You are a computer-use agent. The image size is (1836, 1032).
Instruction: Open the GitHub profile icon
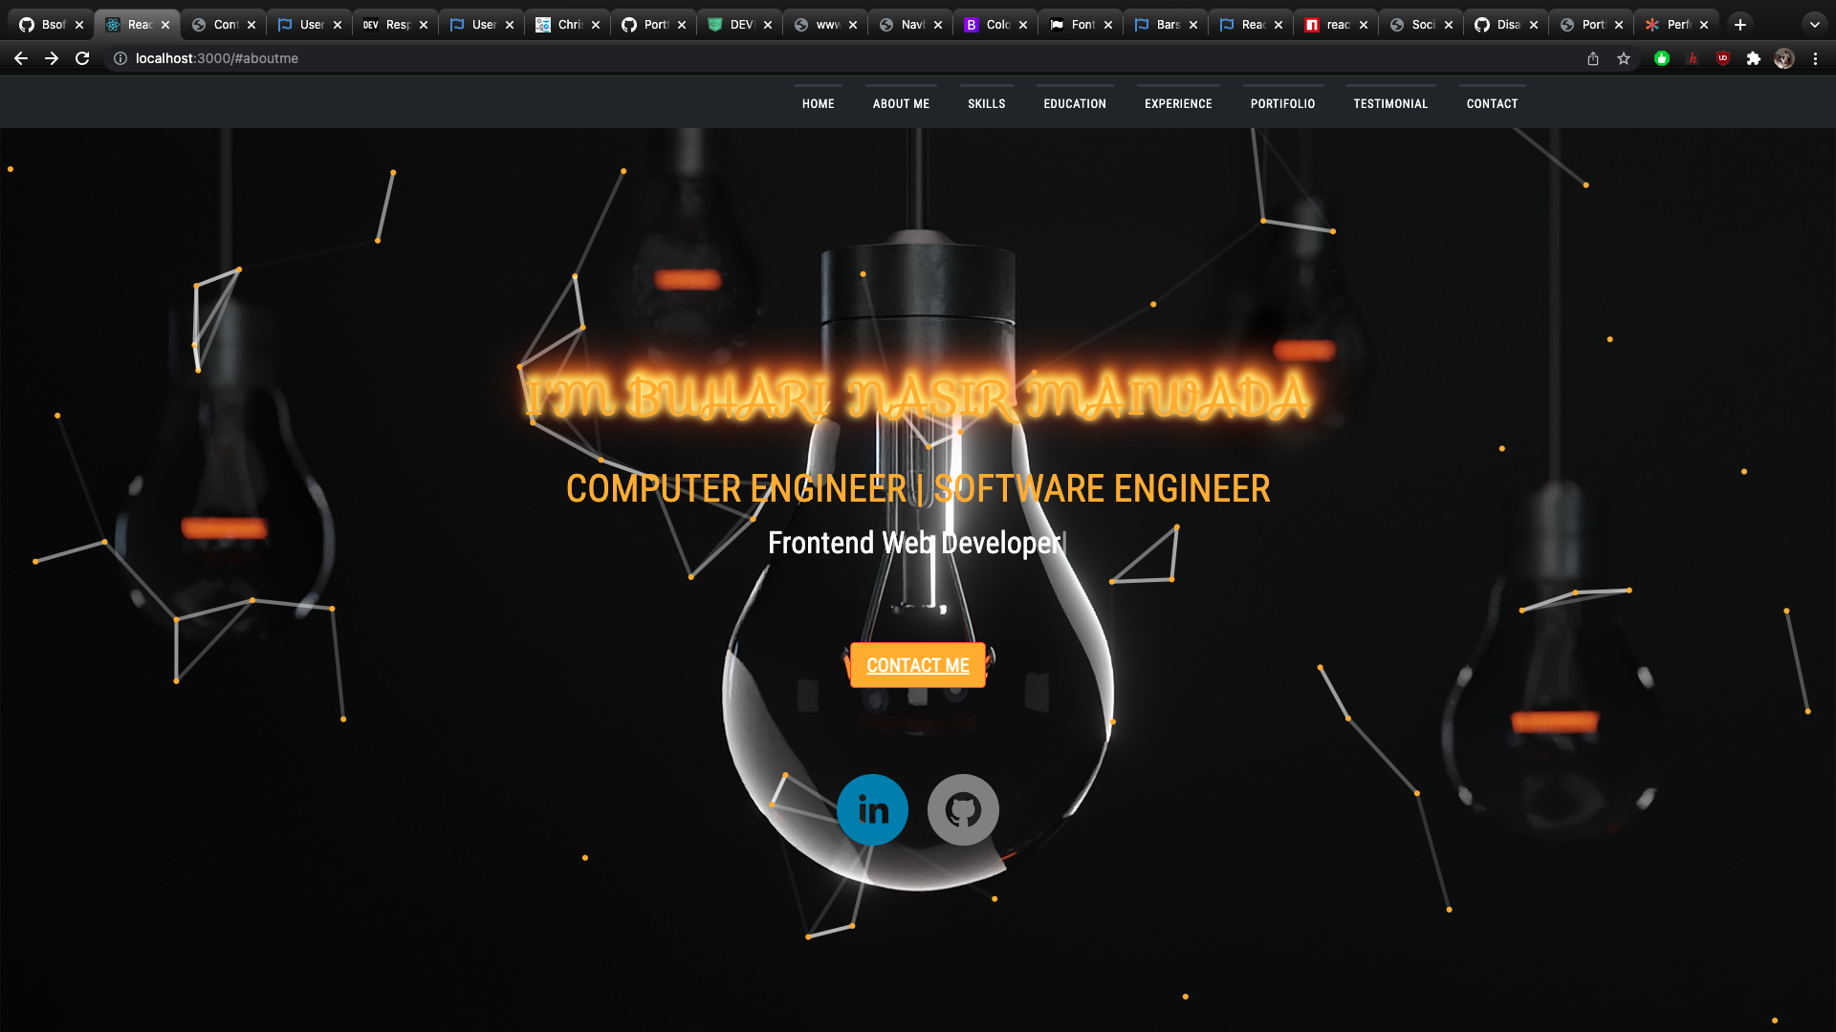click(963, 809)
